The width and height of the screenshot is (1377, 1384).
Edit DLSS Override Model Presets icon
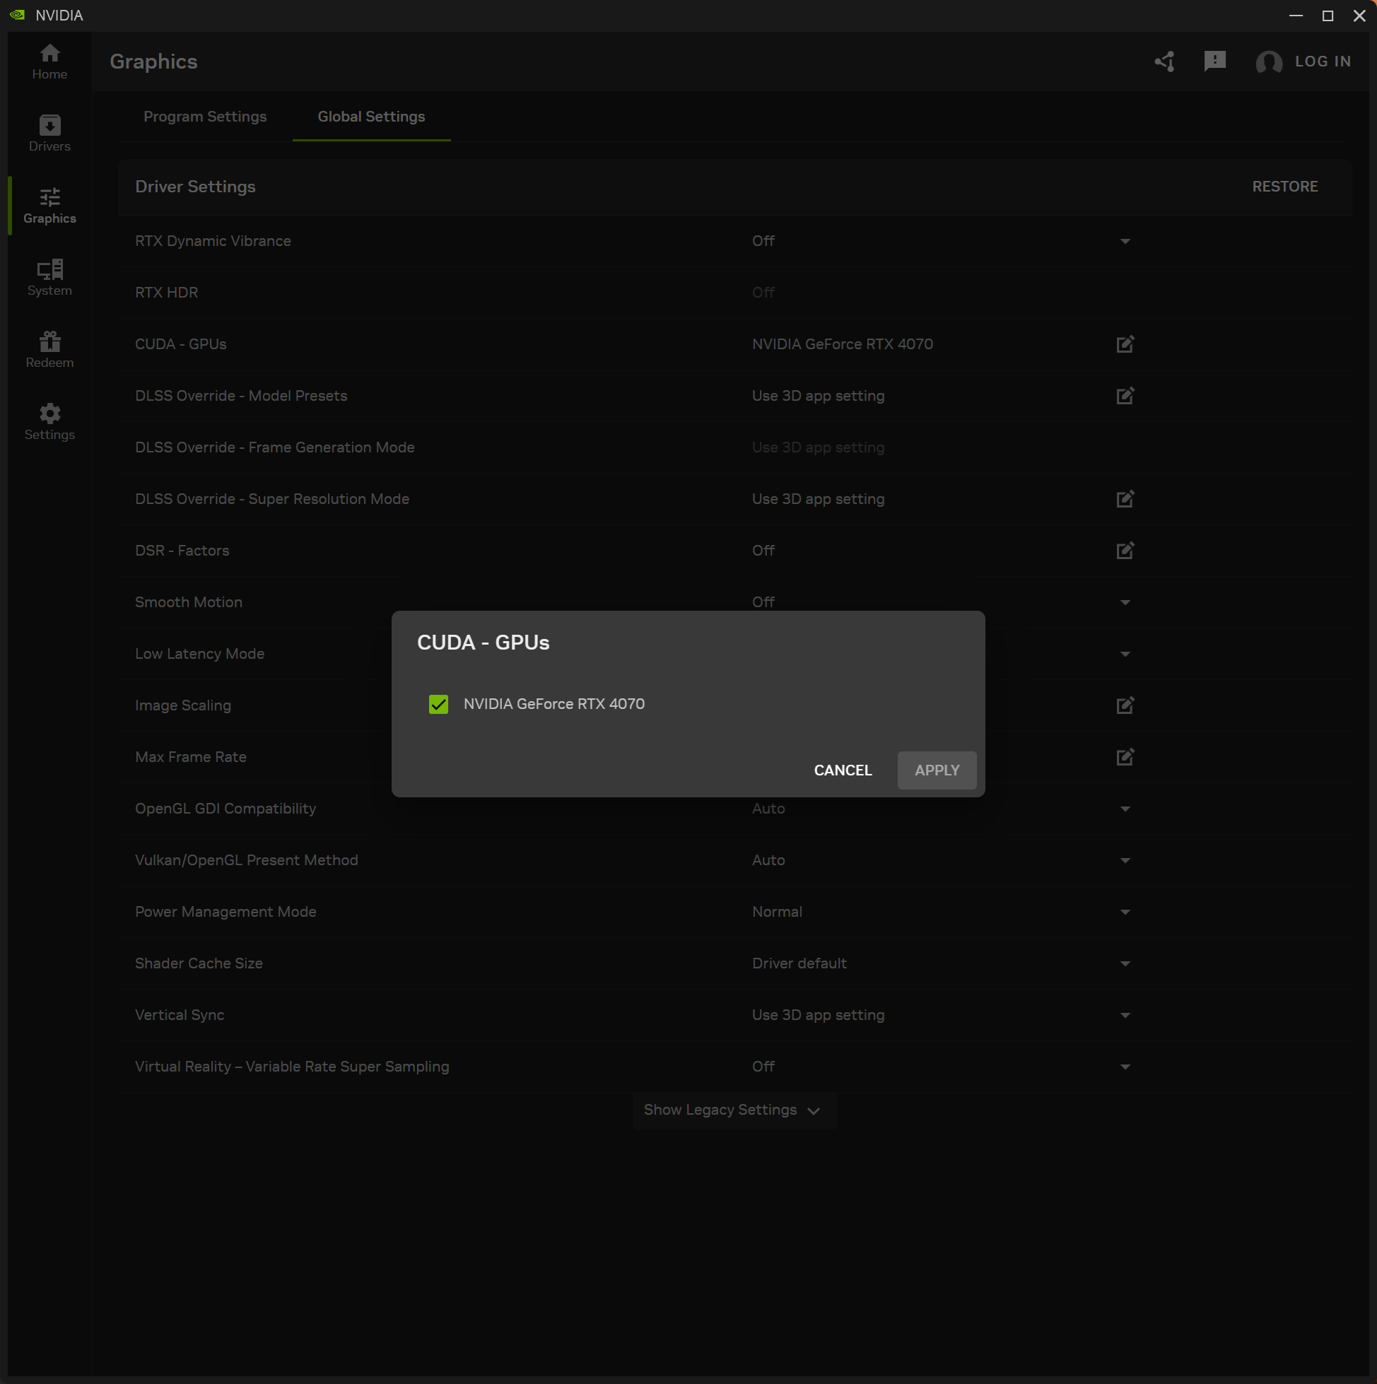click(x=1125, y=395)
